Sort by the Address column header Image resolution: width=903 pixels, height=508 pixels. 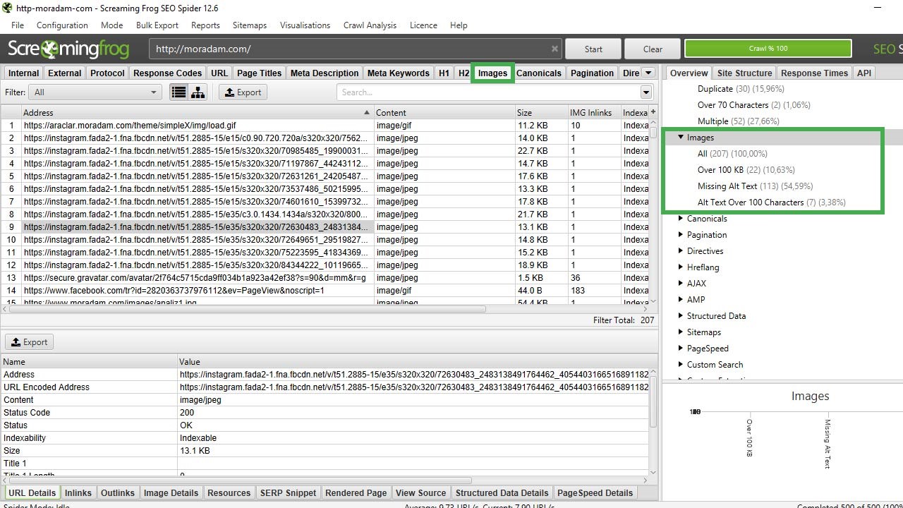pyautogui.click(x=197, y=112)
